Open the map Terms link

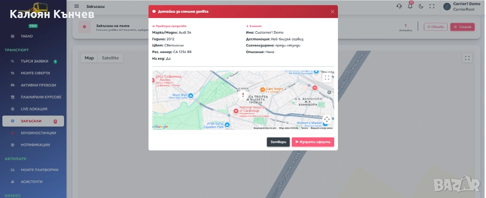point(304,128)
